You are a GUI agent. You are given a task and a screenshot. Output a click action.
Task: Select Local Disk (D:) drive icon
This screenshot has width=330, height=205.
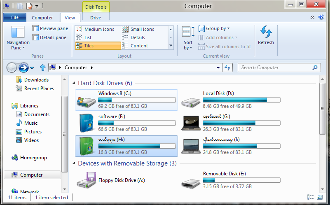pyautogui.click(x=191, y=102)
